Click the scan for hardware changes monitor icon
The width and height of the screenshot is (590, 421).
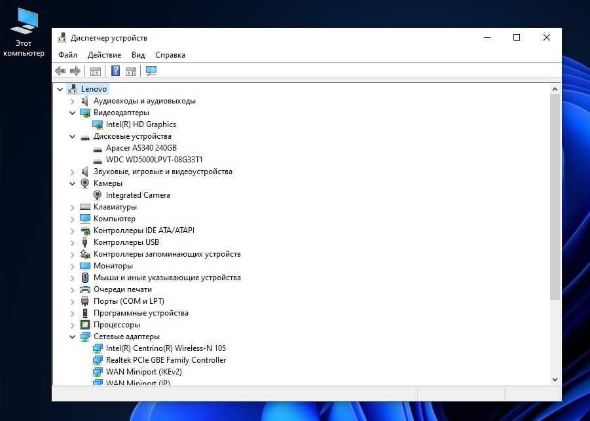(151, 71)
